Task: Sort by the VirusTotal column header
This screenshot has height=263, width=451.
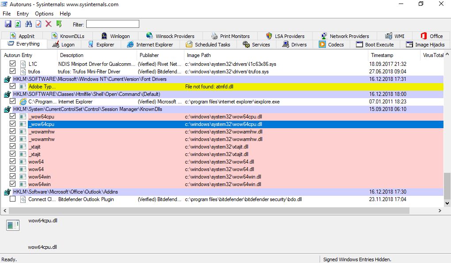Action: point(432,55)
